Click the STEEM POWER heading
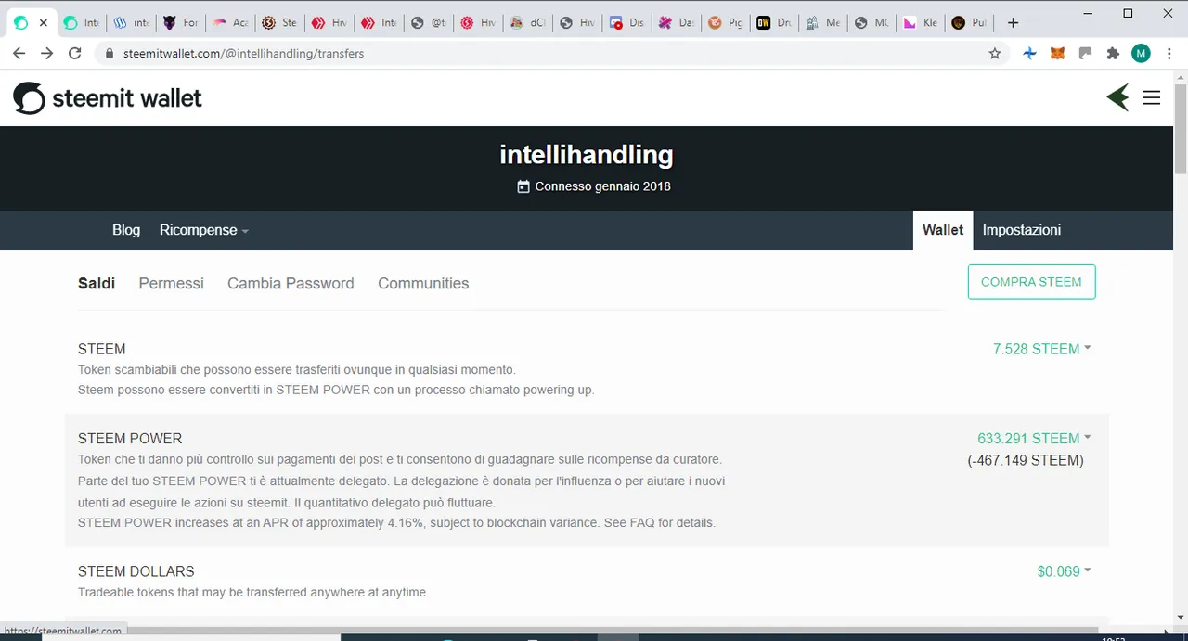The width and height of the screenshot is (1188, 641). click(x=130, y=438)
